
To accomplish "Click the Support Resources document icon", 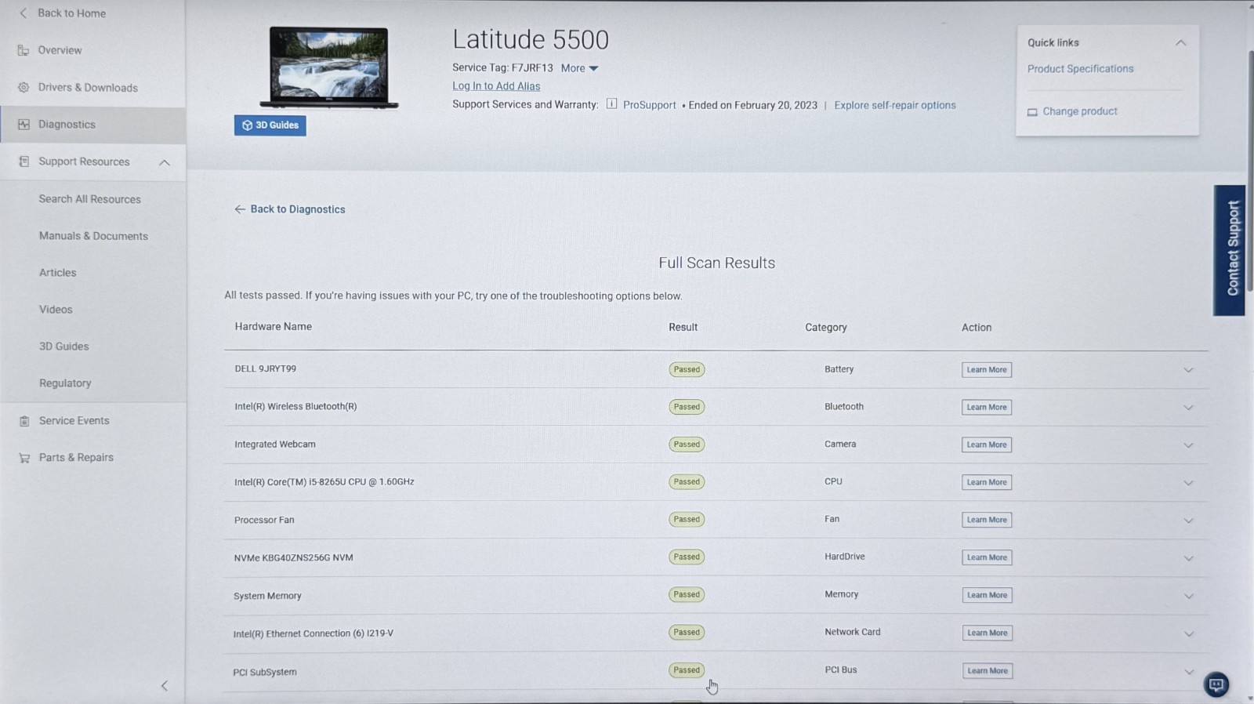I will pyautogui.click(x=24, y=161).
